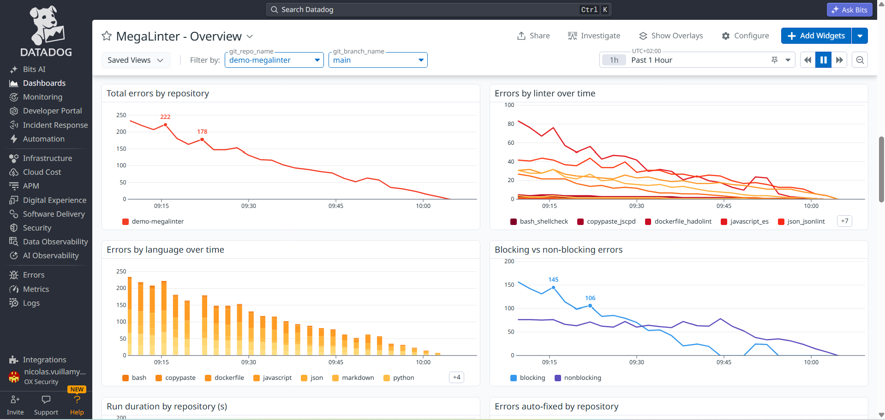Click the Support chat icon
The width and height of the screenshot is (885, 420).
46,399
